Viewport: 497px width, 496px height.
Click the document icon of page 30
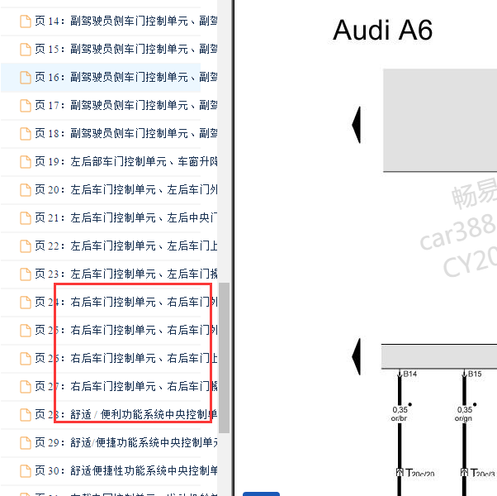tap(26, 471)
